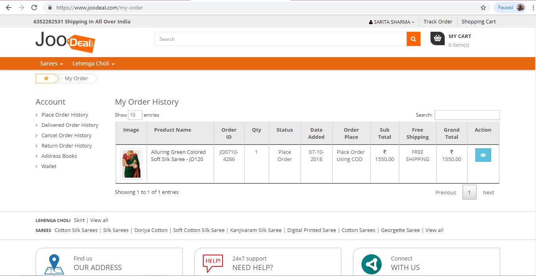536x276 pixels.
Task: Open Place Order History in Account
Action: coord(65,115)
